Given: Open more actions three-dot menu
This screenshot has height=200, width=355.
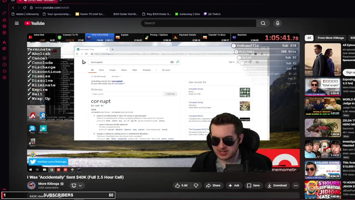Looking at the screenshot, I should tap(296, 186).
